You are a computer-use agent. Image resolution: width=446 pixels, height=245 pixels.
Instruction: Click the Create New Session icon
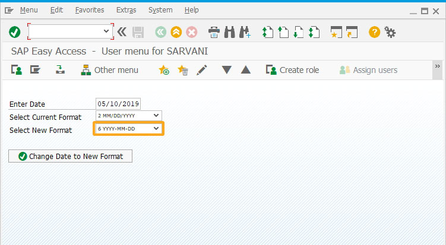[336, 32]
